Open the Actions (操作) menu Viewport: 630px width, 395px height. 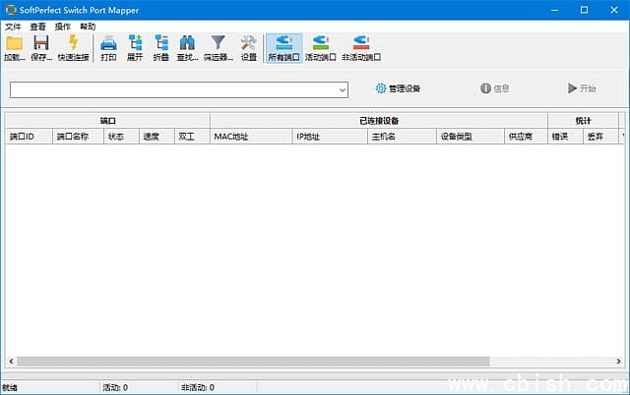[63, 27]
